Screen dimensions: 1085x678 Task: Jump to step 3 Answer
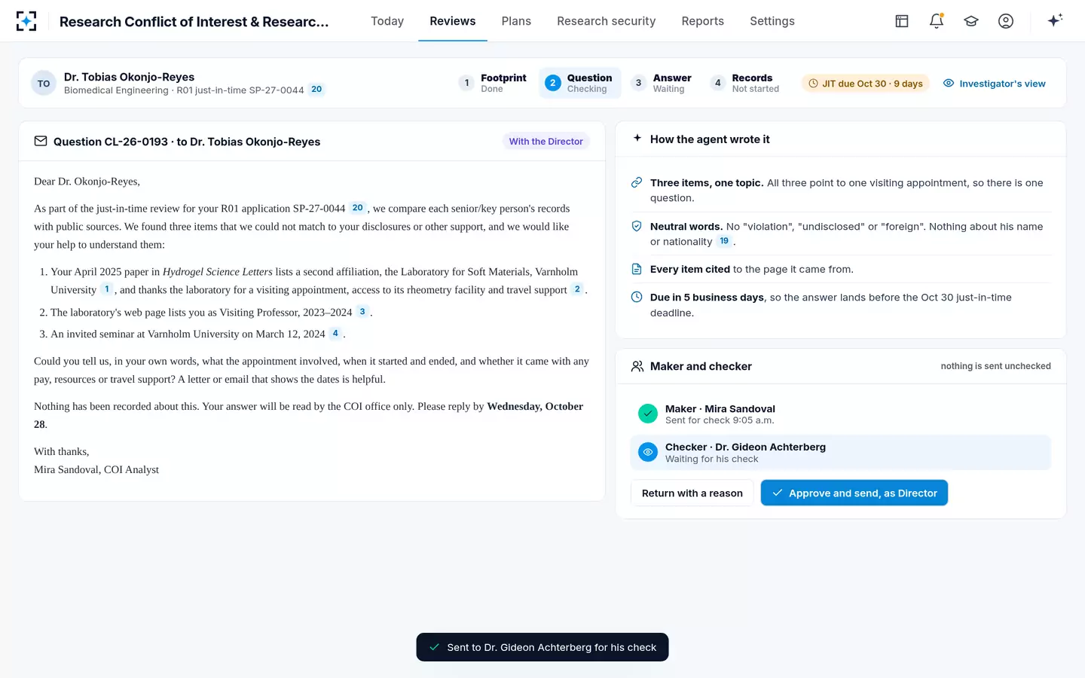click(662, 83)
